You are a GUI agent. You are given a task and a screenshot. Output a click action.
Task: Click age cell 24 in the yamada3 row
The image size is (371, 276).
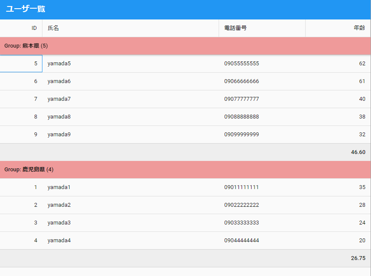click(x=338, y=223)
